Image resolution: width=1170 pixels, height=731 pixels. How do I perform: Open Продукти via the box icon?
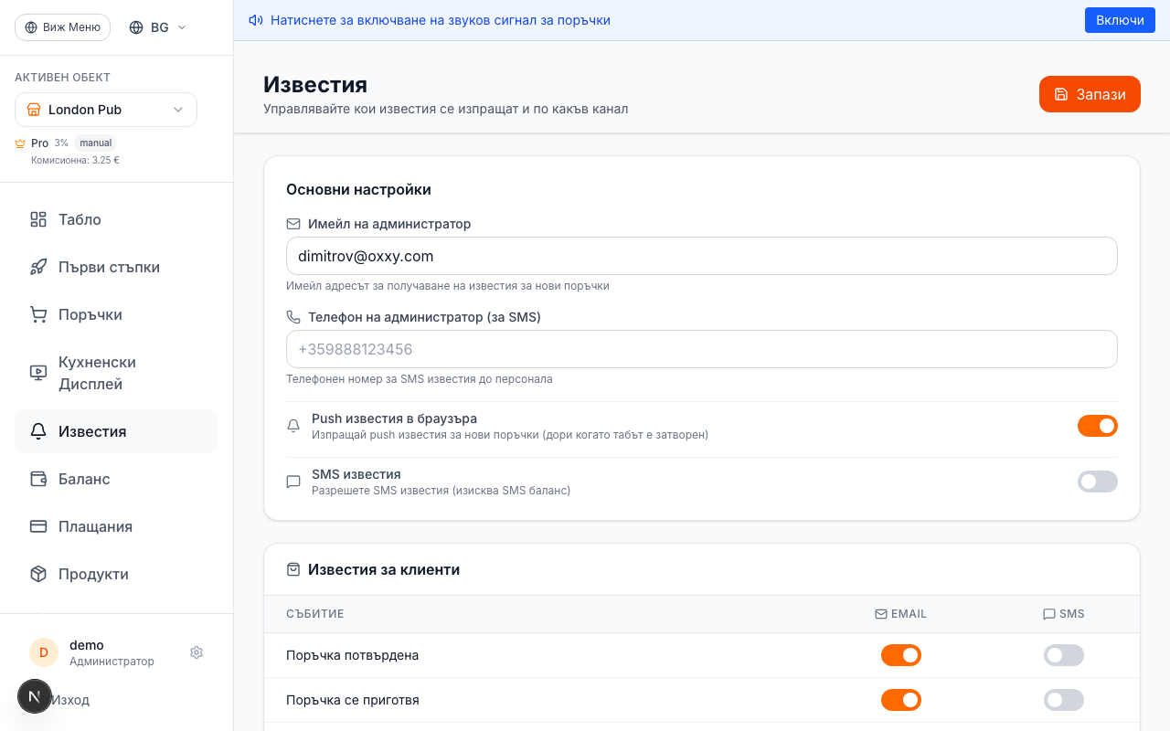coord(37,574)
